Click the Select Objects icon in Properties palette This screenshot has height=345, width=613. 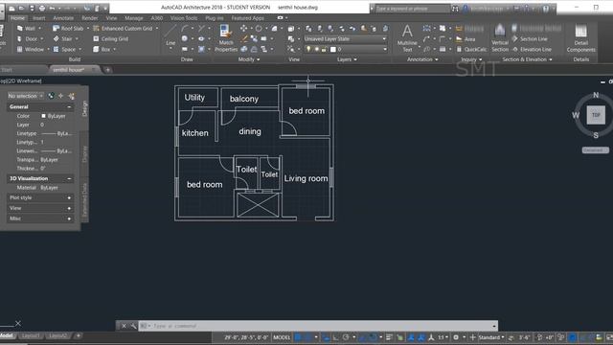[x=61, y=96]
